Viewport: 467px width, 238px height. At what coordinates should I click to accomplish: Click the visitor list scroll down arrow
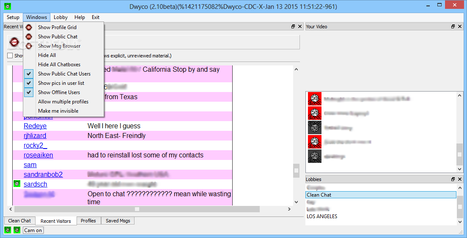(x=297, y=202)
